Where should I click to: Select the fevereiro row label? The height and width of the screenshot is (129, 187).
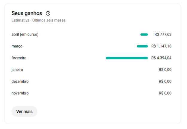click(x=19, y=58)
